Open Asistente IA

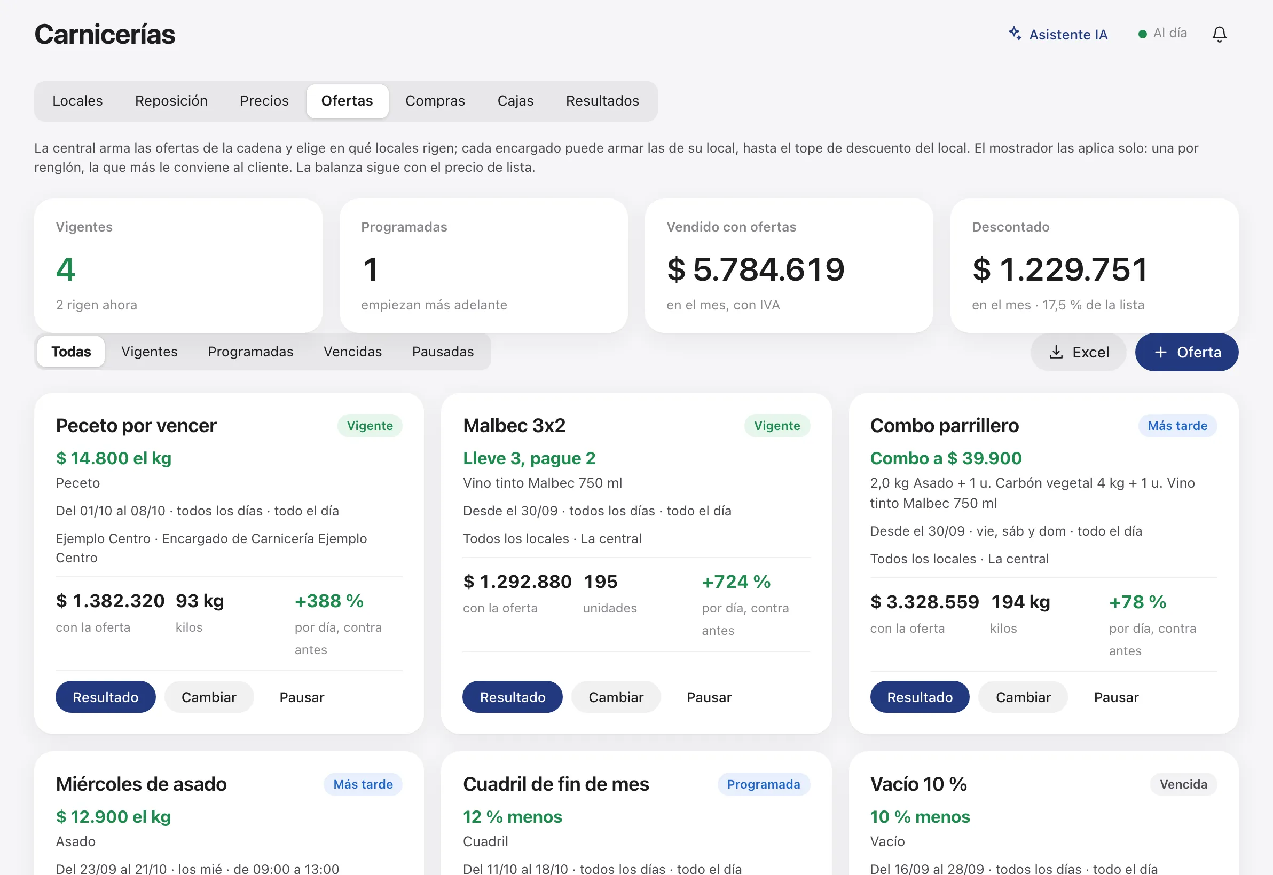pos(1058,34)
